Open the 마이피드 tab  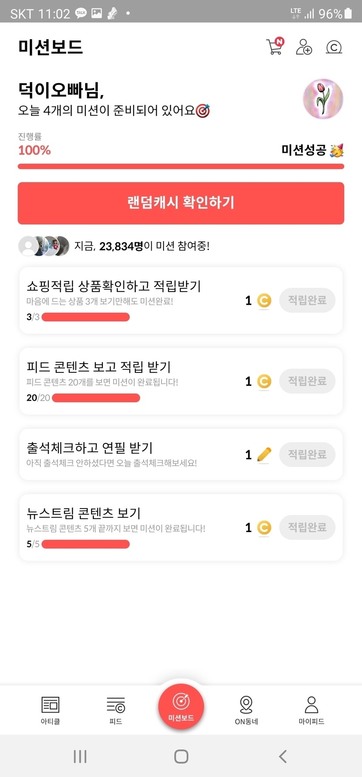pos(311,710)
